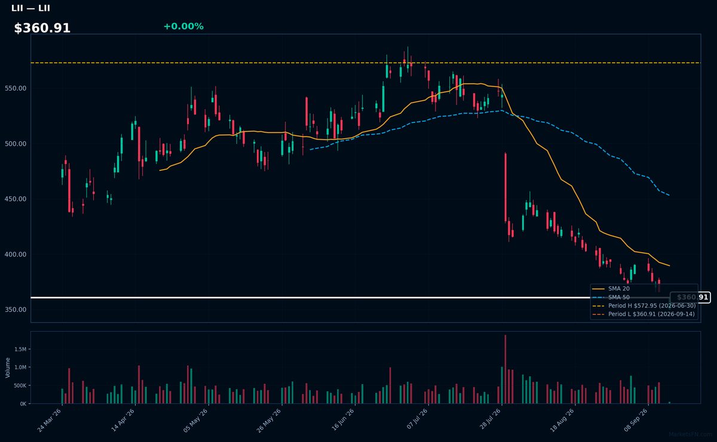Click the white horizontal current price line

[350, 297]
